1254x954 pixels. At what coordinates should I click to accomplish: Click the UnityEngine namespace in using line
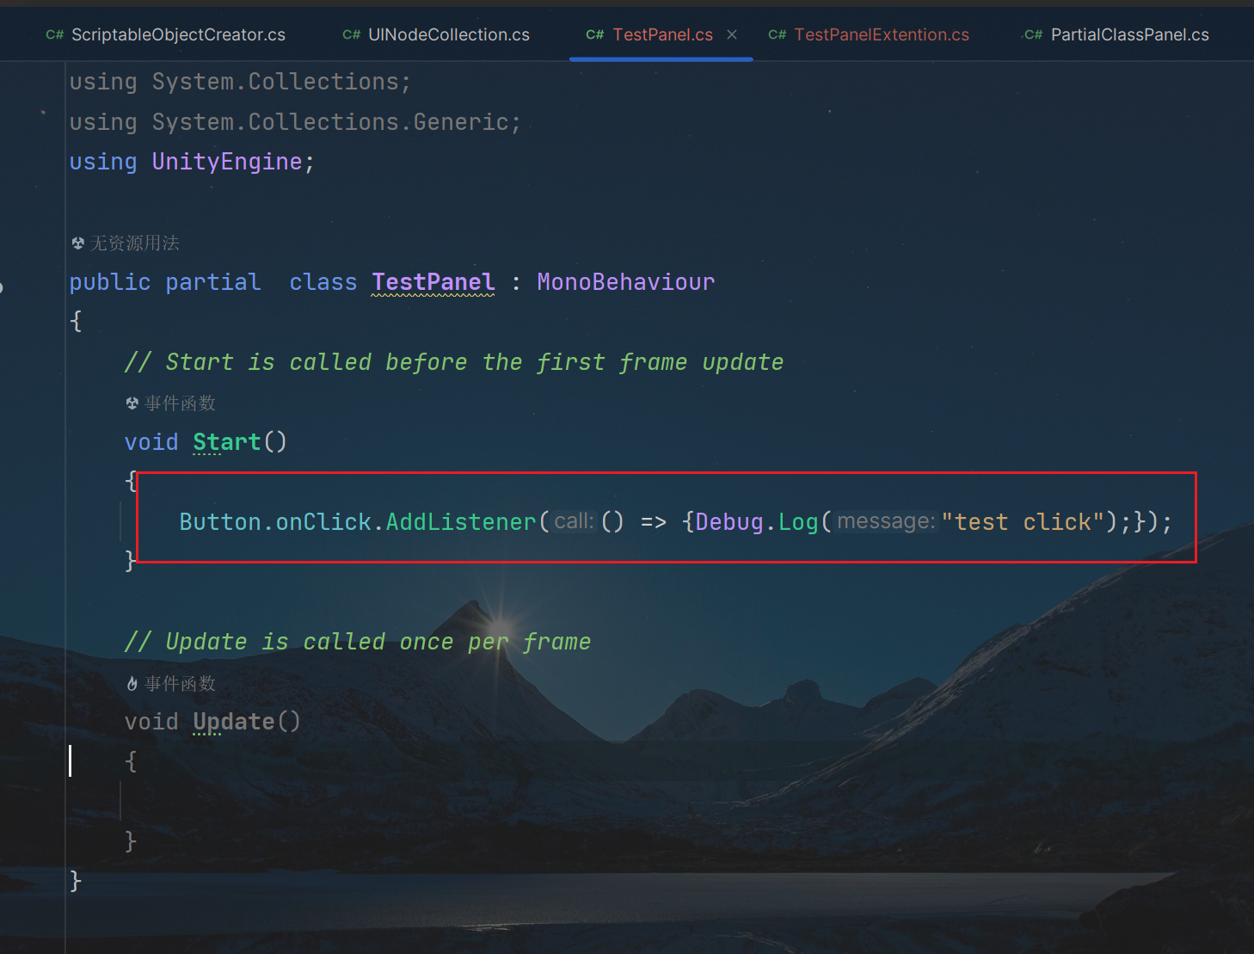(227, 162)
